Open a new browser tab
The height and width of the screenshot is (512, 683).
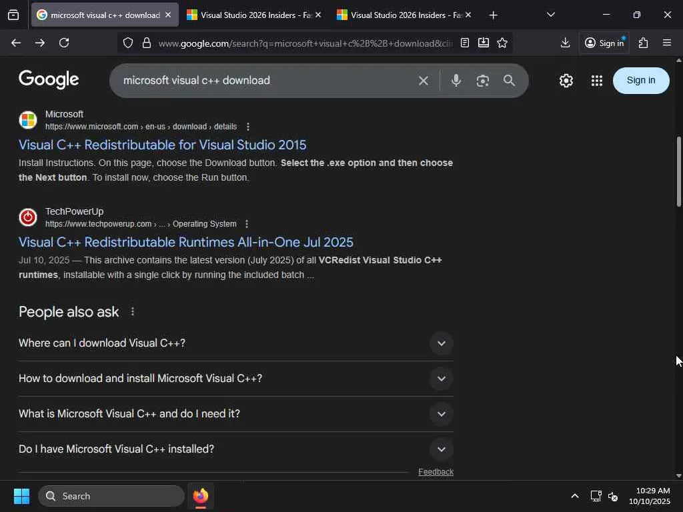tap(493, 15)
